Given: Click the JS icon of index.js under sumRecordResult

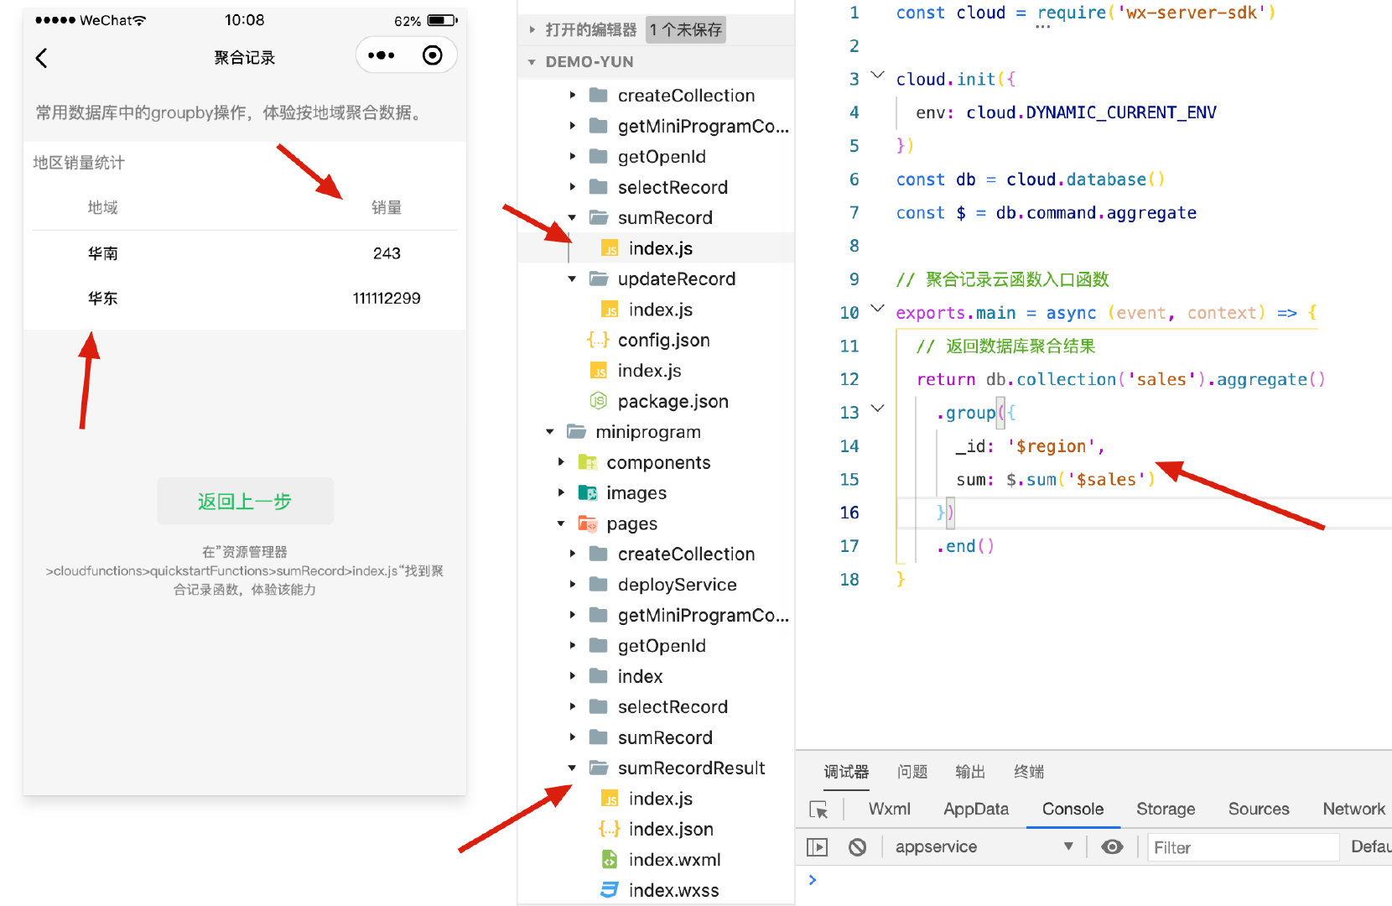Looking at the screenshot, I should point(610,799).
